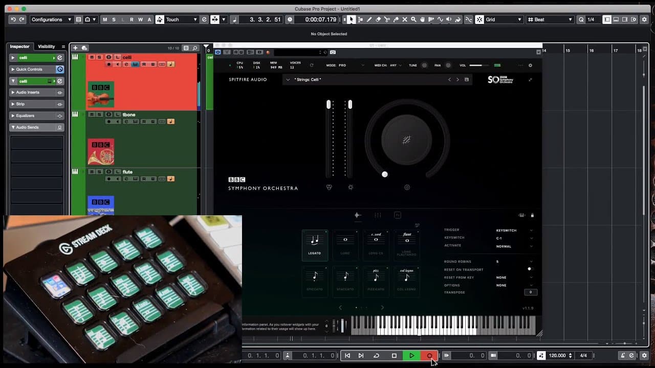Select the Zoom magnifier tool
This screenshot has width=655, height=368.
point(413,19)
